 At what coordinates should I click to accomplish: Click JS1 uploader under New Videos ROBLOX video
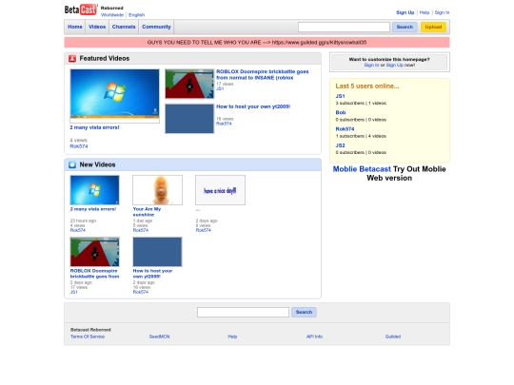[x=73, y=292]
